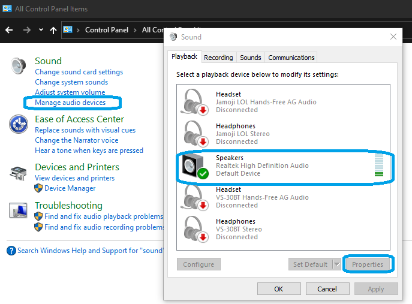412x304 pixels.
Task: Click Replace sounds with visual cues
Action: (x=85, y=130)
